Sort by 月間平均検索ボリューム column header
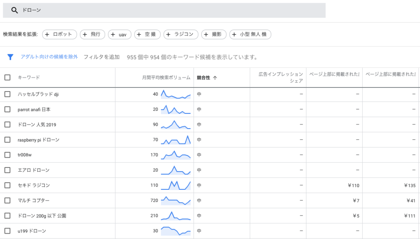This screenshot has height=239, width=420. [166, 78]
